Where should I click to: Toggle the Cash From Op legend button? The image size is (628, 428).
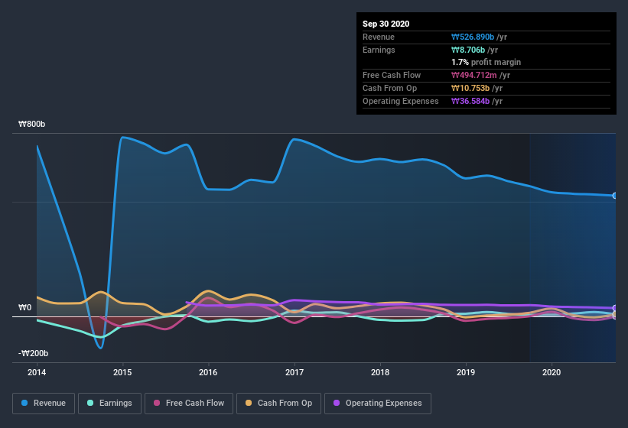(x=278, y=404)
